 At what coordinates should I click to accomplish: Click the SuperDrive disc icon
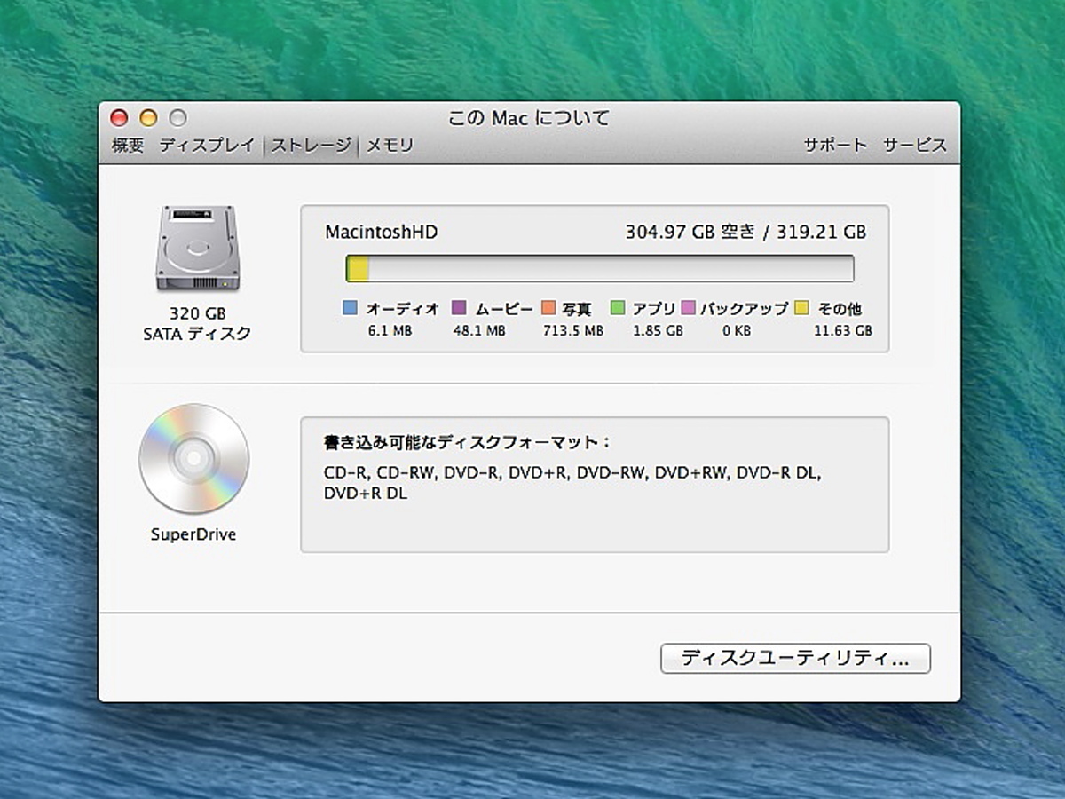[x=193, y=460]
